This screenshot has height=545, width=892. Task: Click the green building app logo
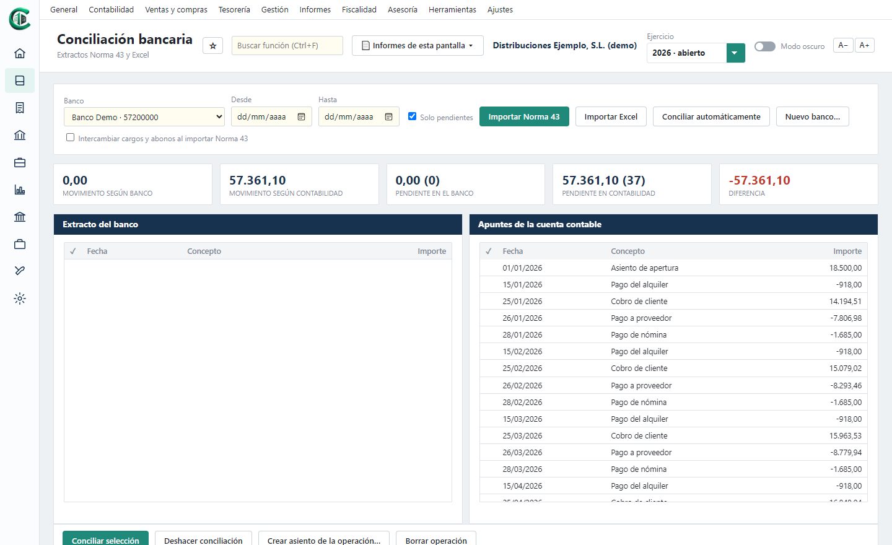point(20,19)
